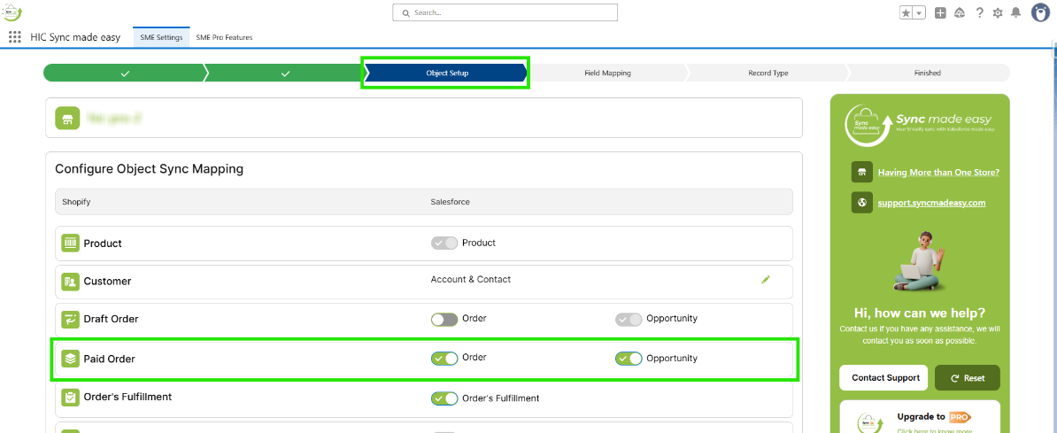This screenshot has width=1057, height=433.
Task: Click the waving assistant illustration
Action: coord(919,262)
